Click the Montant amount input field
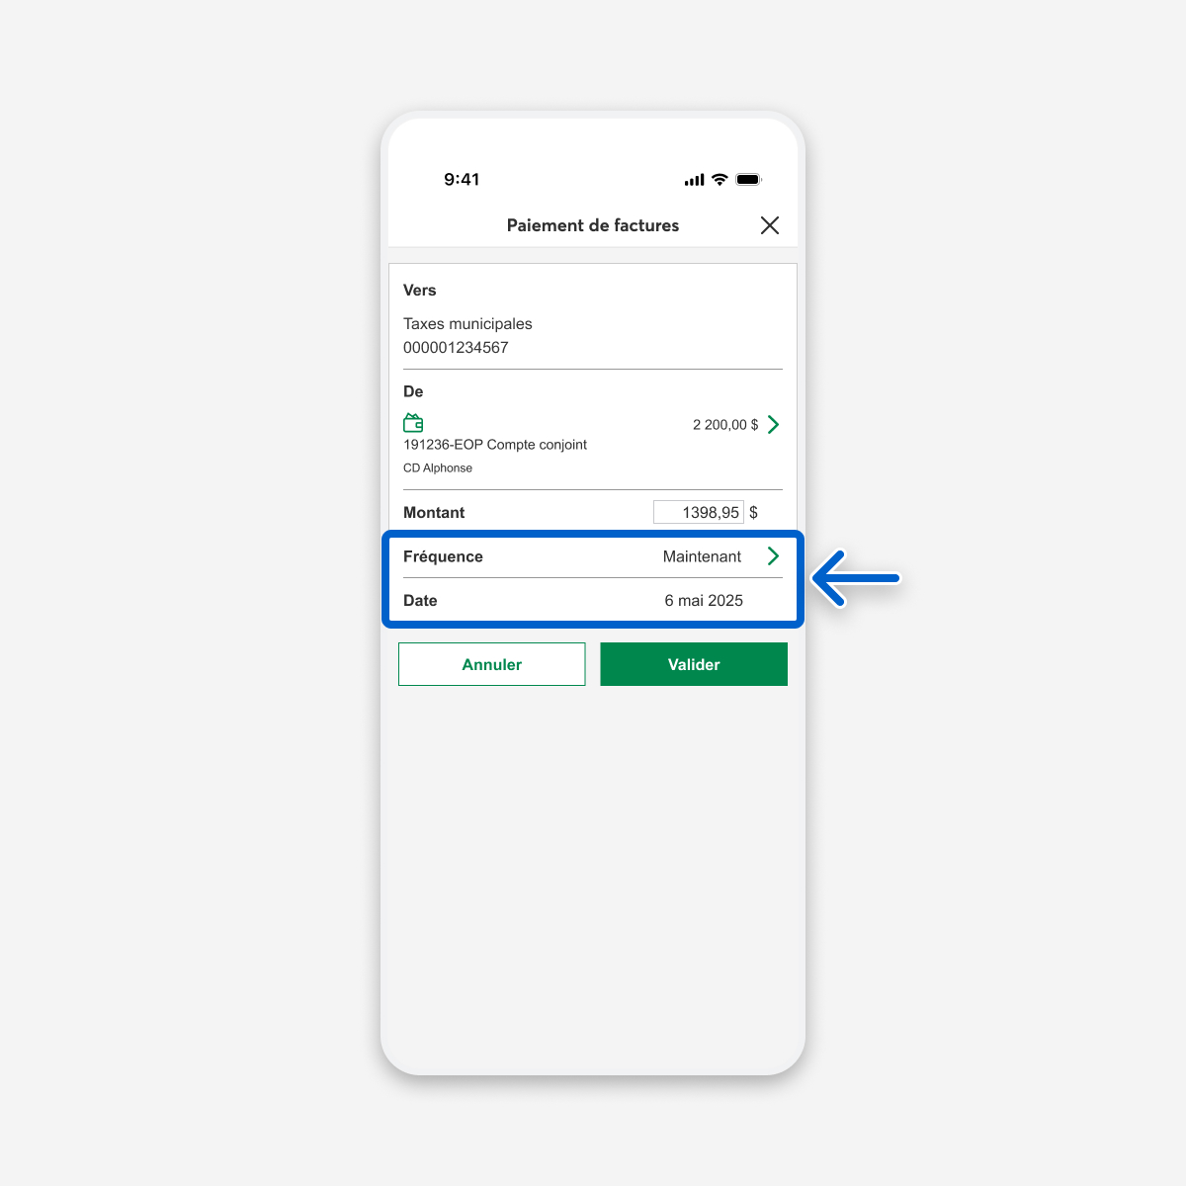Screen dimensions: 1186x1186 click(699, 512)
